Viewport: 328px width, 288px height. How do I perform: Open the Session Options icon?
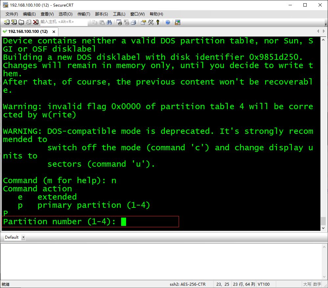143,22
